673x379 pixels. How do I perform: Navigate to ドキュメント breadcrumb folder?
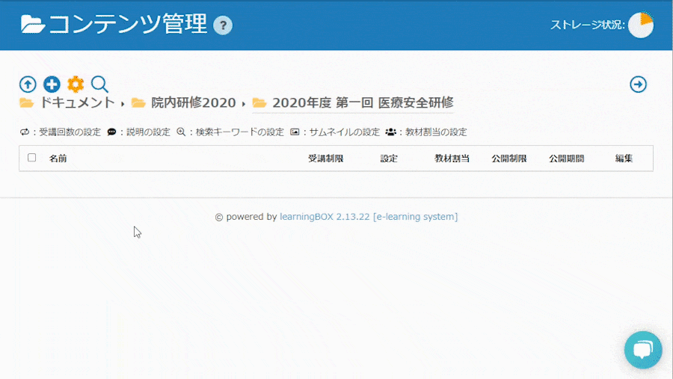[x=77, y=103]
